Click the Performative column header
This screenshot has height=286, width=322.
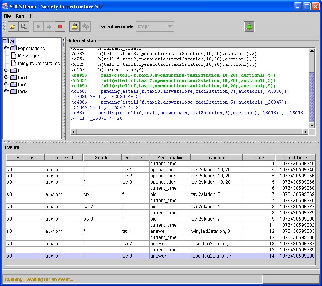(170, 157)
